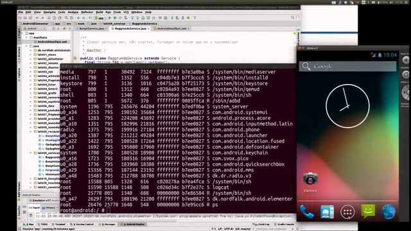Click the Search Everywhere magnifier icon
411x231 pixels.
292,17
